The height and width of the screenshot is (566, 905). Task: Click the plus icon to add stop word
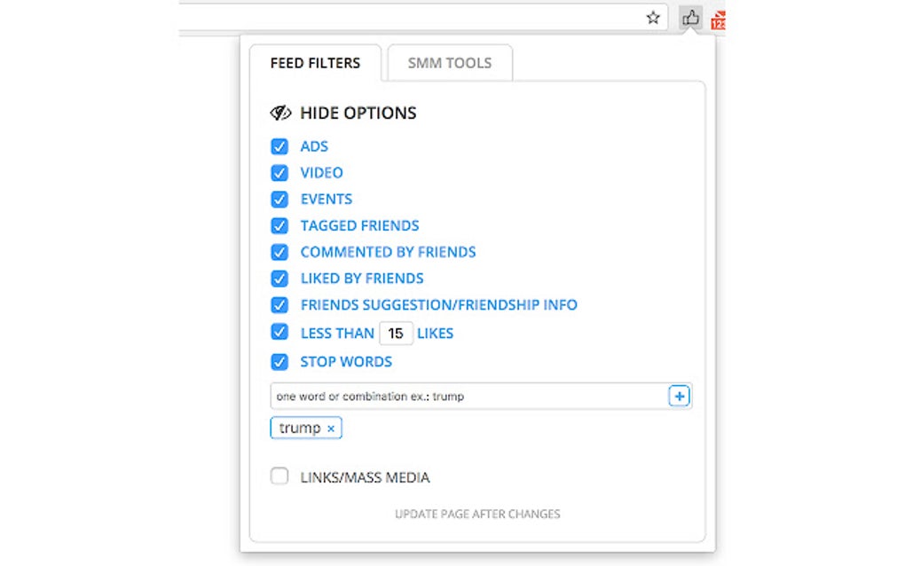(680, 396)
